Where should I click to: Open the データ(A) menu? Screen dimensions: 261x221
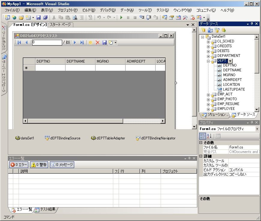point(127,10)
